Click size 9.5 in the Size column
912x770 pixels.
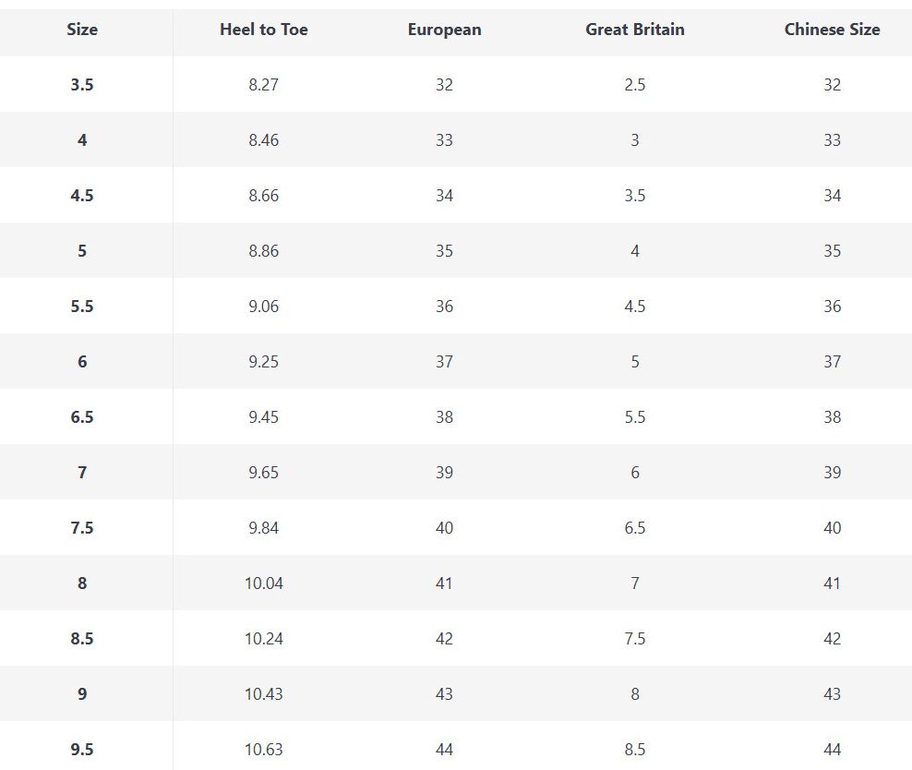point(82,750)
